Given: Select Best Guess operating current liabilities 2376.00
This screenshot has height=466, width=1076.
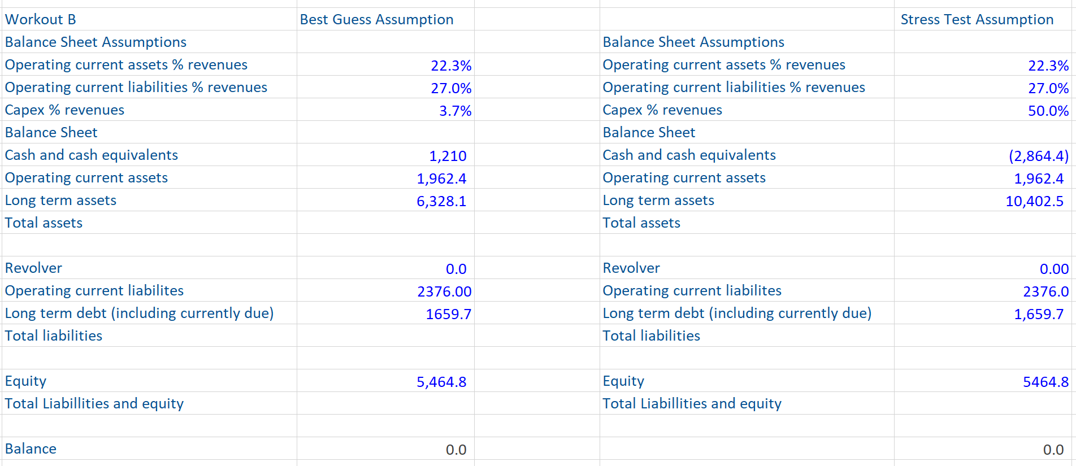Looking at the screenshot, I should pyautogui.click(x=444, y=291).
